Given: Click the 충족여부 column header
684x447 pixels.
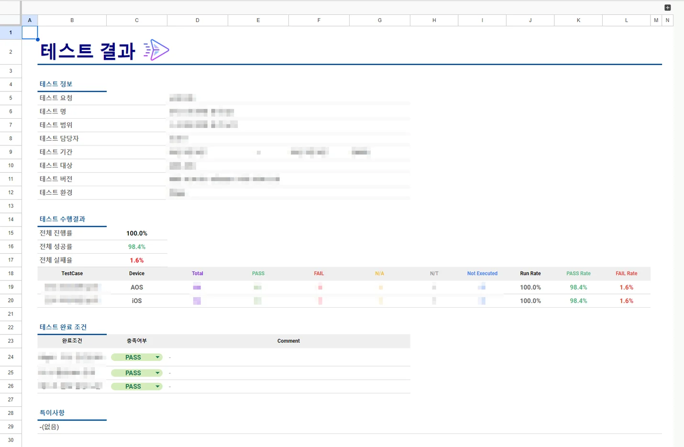Looking at the screenshot, I should click(x=137, y=341).
